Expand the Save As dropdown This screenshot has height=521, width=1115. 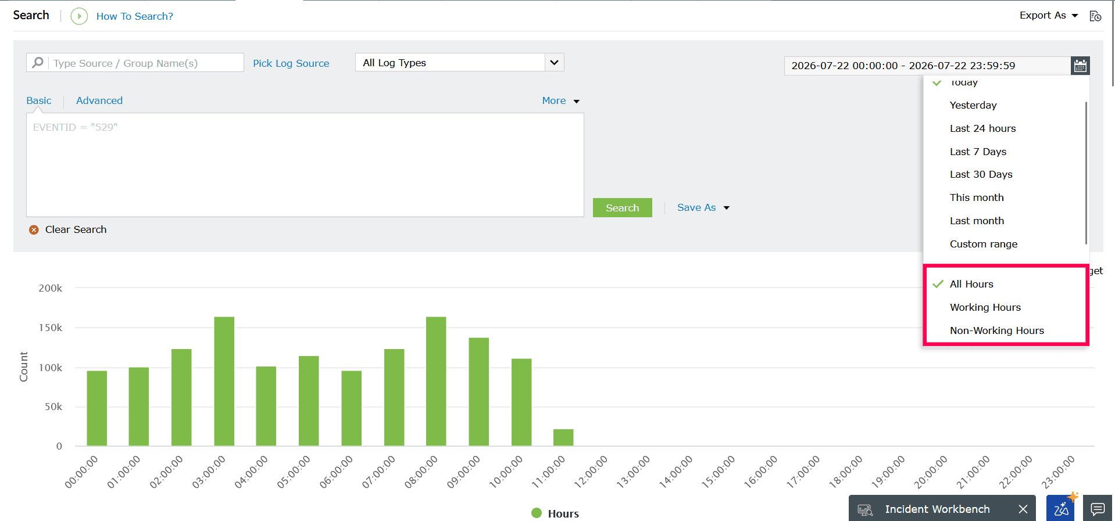click(x=703, y=207)
